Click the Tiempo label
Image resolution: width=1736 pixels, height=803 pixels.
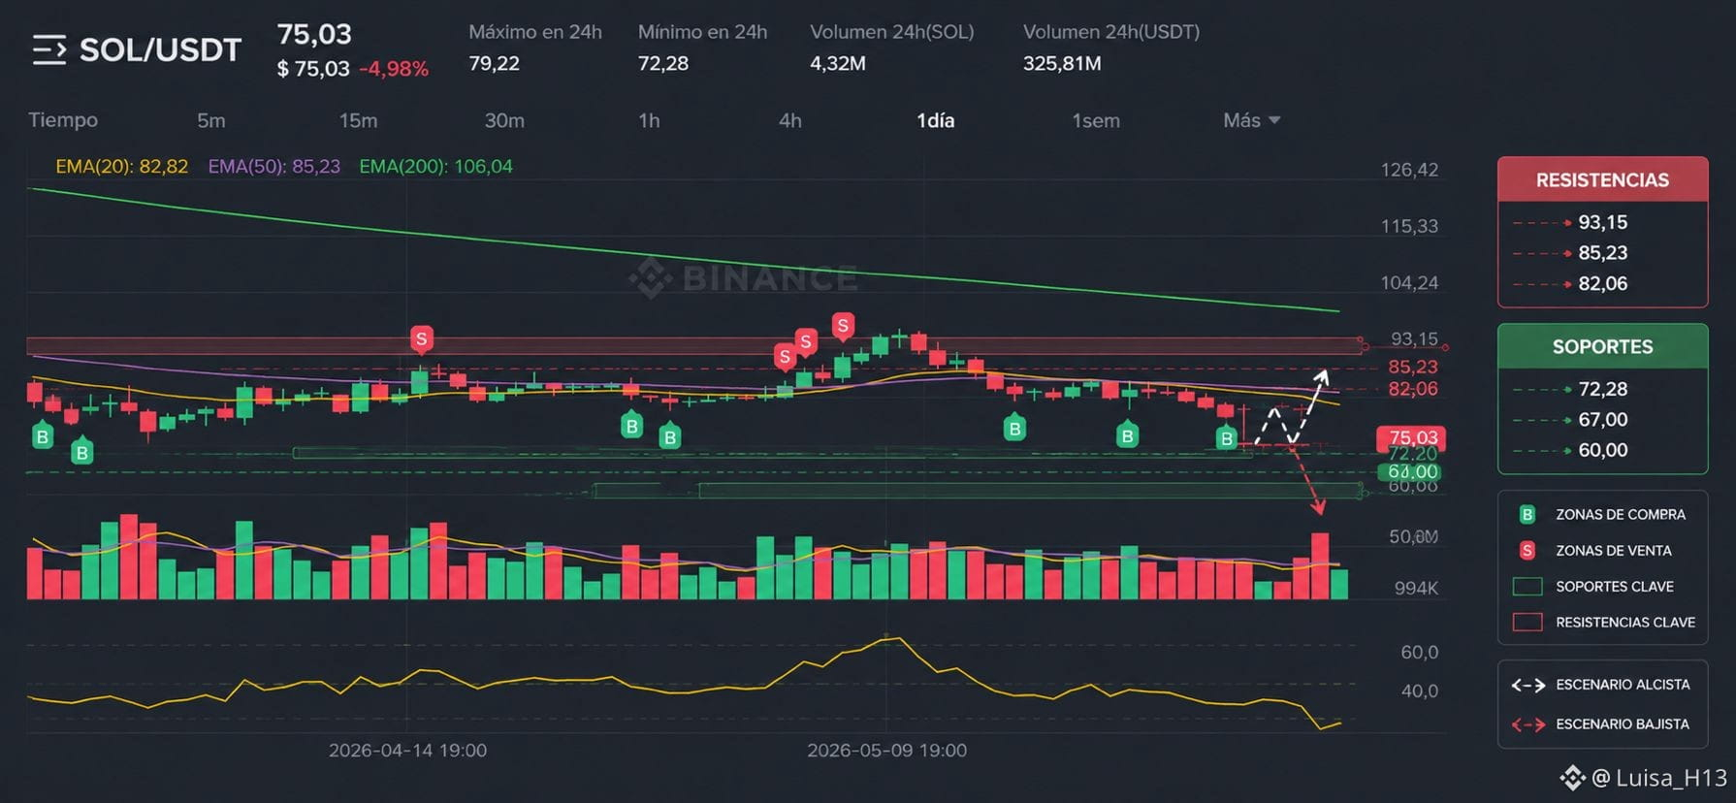[x=63, y=119]
